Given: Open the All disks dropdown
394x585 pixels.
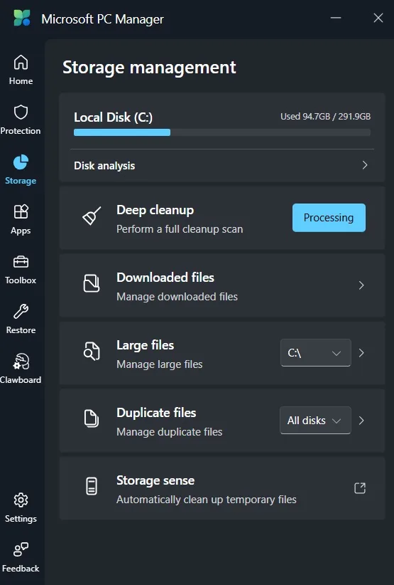Looking at the screenshot, I should 315,421.
